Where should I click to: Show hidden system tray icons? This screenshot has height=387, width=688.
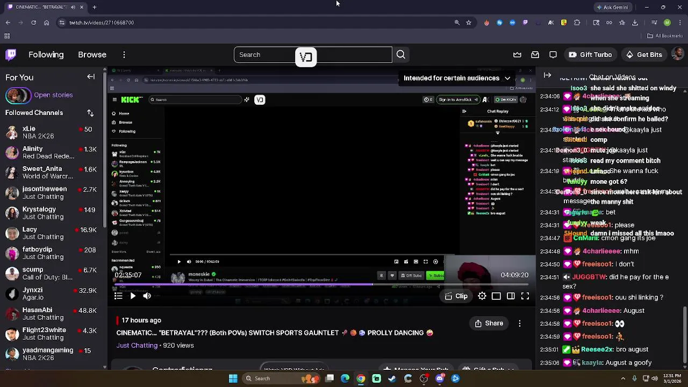623,378
